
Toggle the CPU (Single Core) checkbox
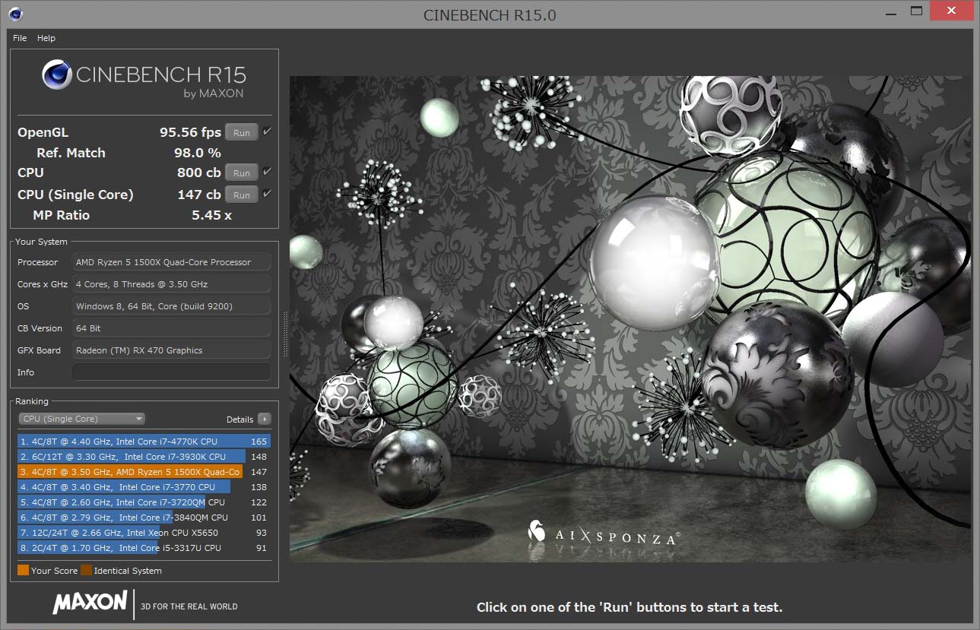267,194
